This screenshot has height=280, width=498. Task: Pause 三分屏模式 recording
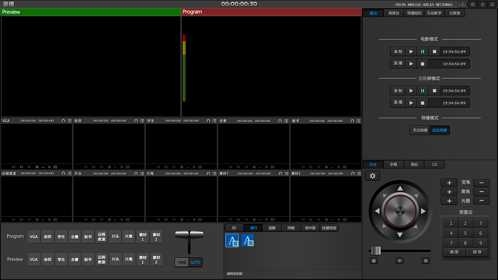point(423,91)
